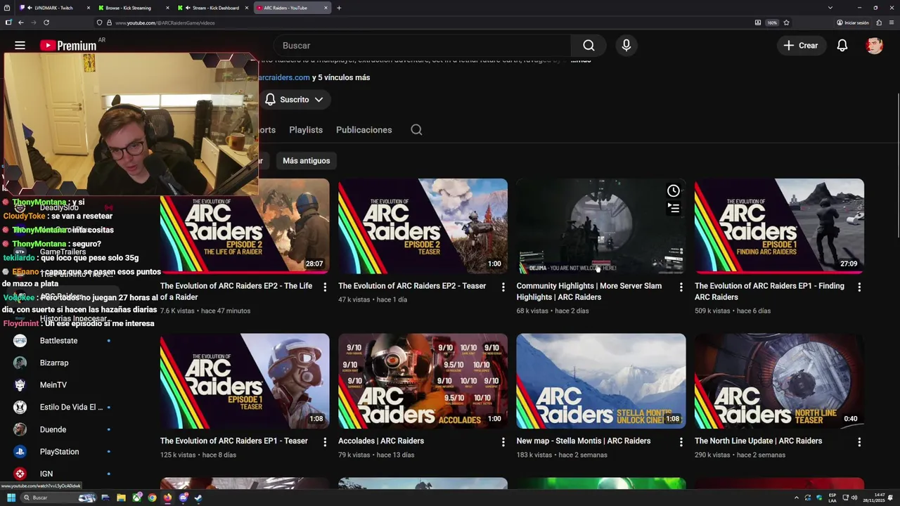Open the account avatar menu
The image size is (900, 506).
(x=874, y=46)
